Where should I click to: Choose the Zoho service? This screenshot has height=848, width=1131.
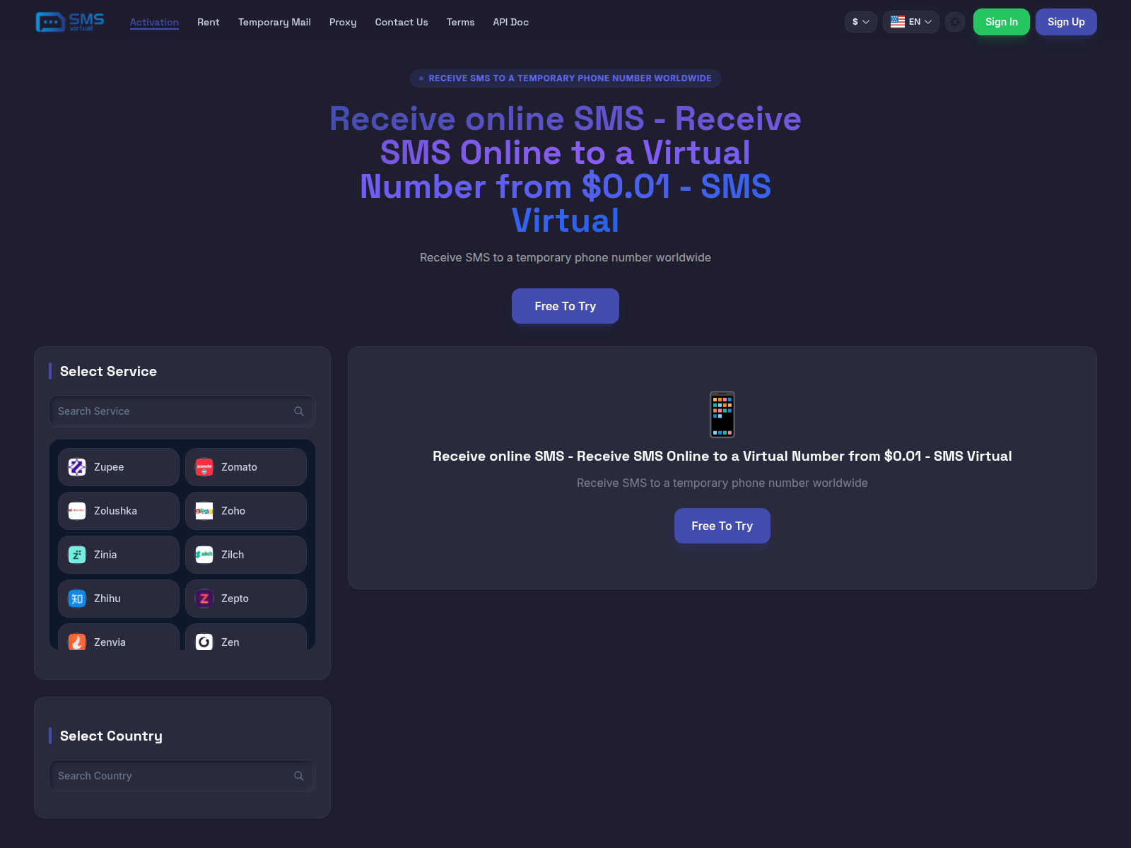(246, 511)
